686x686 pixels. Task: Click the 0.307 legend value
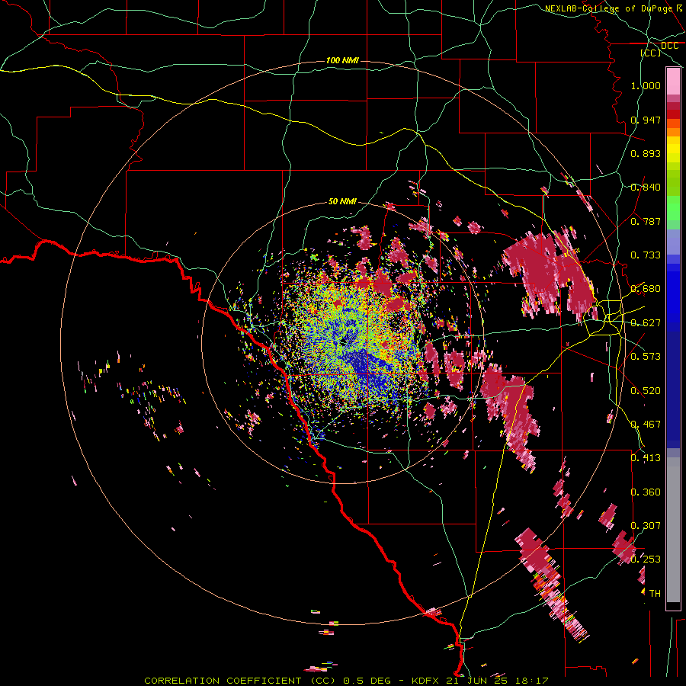[x=646, y=526]
